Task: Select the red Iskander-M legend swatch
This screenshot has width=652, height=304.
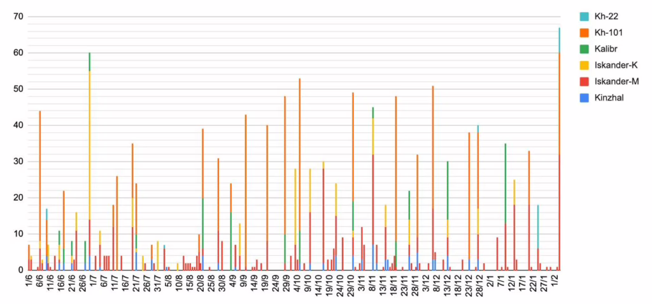Action: [x=583, y=81]
